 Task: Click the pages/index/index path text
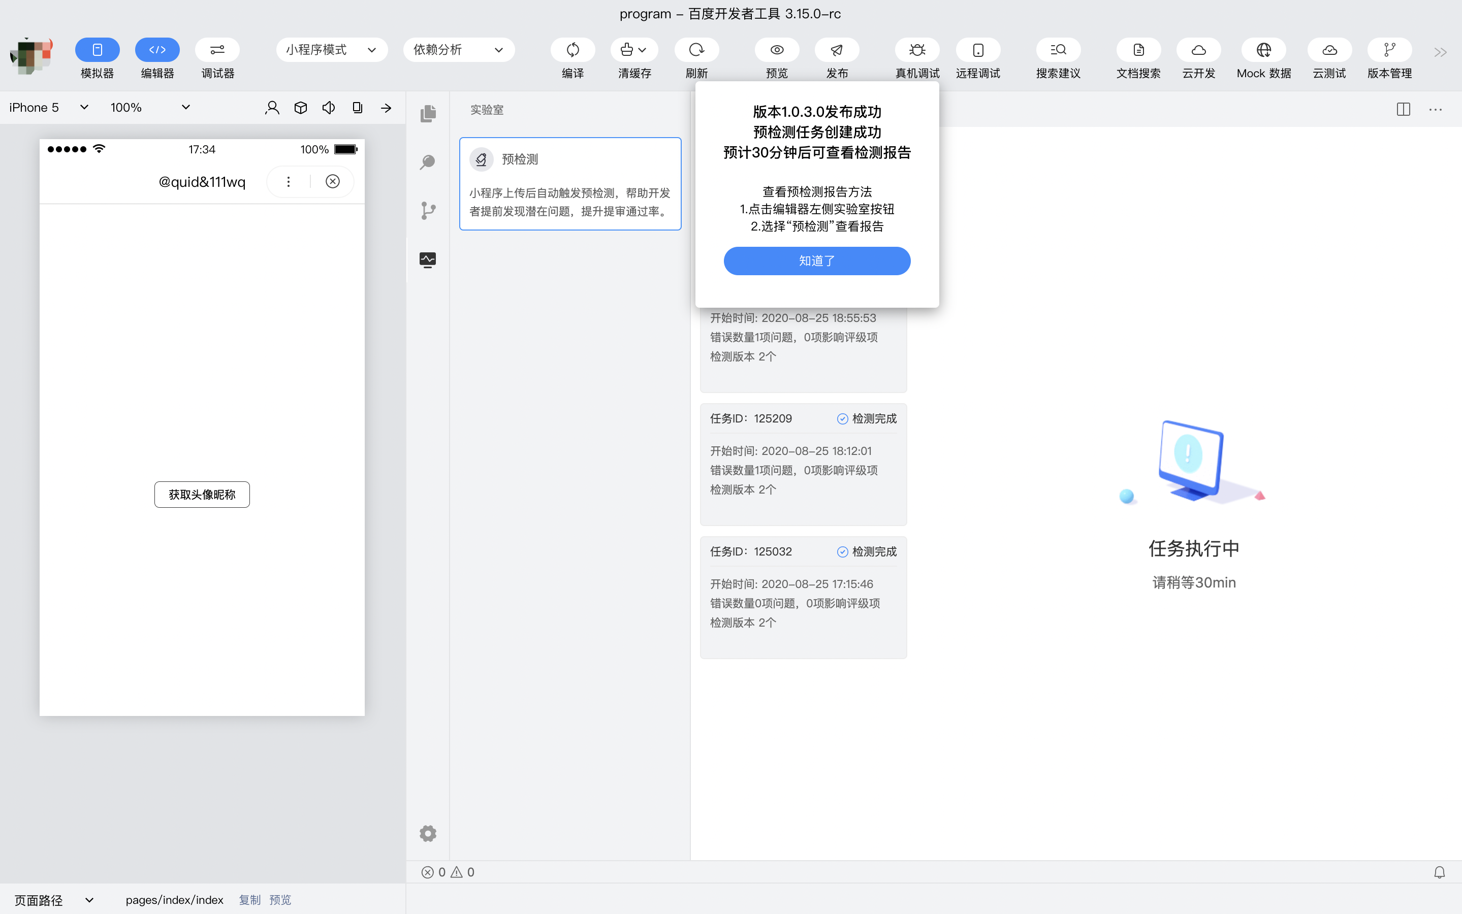click(x=174, y=900)
